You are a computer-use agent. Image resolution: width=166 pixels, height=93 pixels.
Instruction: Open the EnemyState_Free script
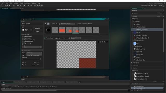(142, 73)
